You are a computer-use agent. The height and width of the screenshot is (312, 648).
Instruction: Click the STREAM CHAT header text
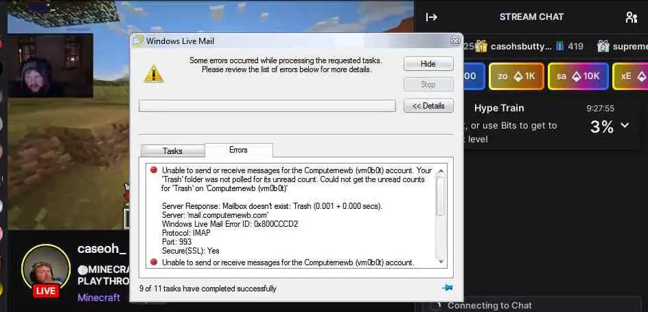[x=531, y=17]
